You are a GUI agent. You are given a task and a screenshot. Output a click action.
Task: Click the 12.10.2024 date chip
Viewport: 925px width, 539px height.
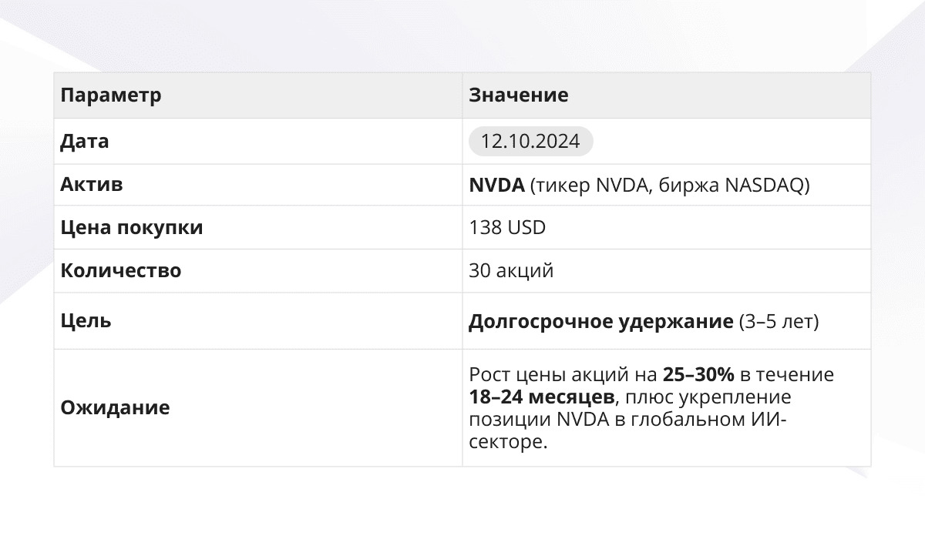coord(530,142)
